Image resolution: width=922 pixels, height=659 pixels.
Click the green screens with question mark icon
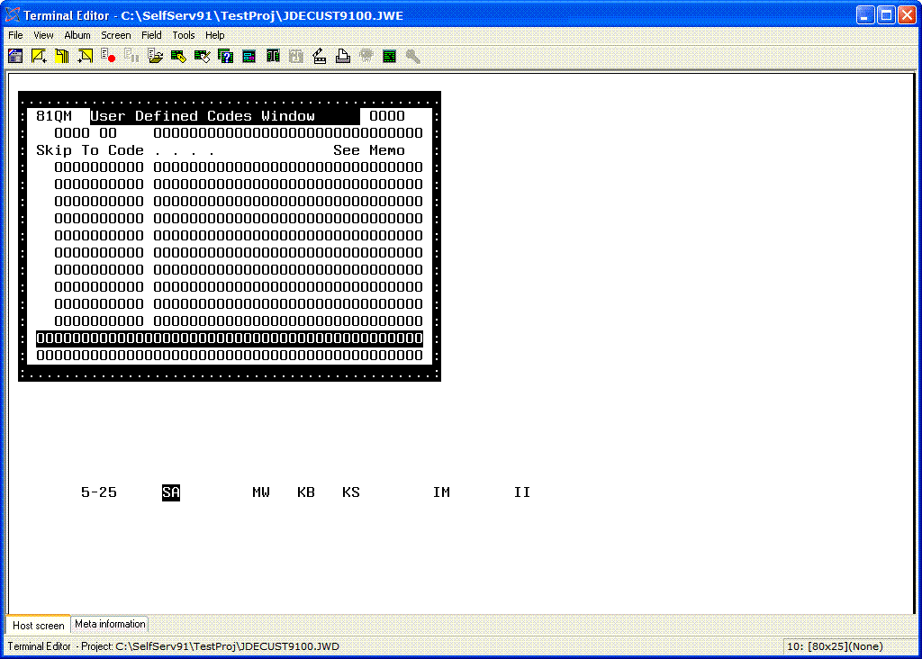[225, 57]
